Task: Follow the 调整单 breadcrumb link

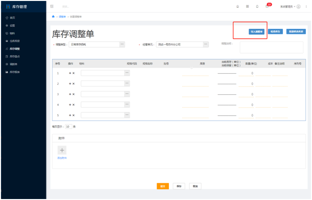Action: pyautogui.click(x=62, y=17)
